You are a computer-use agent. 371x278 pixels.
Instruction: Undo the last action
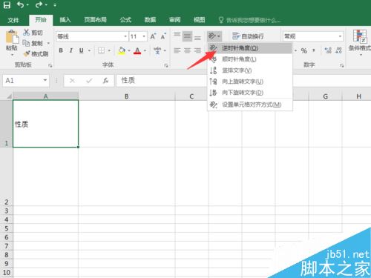(x=21, y=4)
